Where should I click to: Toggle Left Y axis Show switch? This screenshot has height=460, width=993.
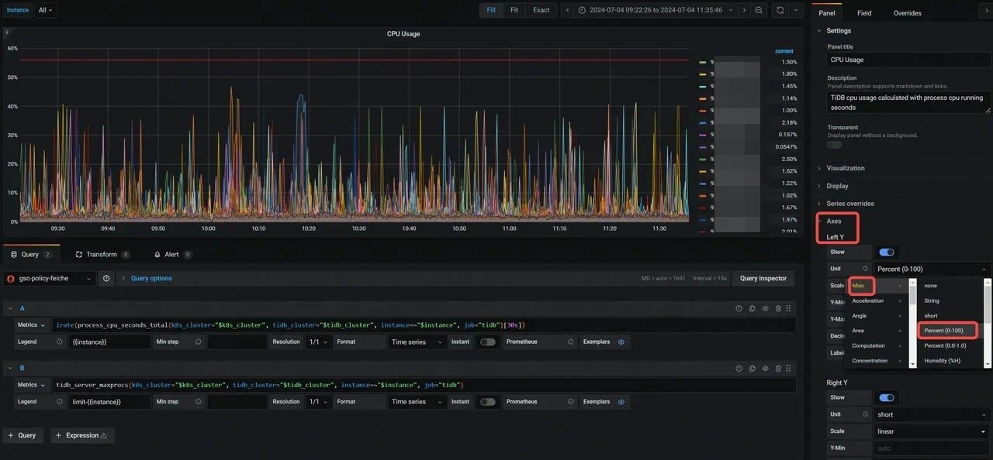click(886, 252)
